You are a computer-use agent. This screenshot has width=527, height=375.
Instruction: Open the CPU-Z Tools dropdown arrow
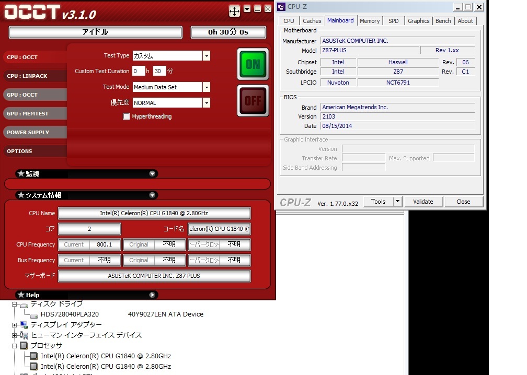[x=397, y=202]
